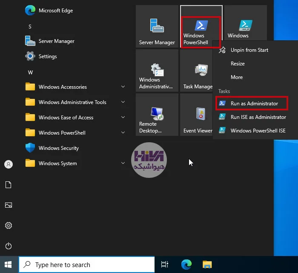Viewport: 298px width, 273px height.
Task: Expand the Windows Administrative Tools chevron
Action: [x=123, y=102]
